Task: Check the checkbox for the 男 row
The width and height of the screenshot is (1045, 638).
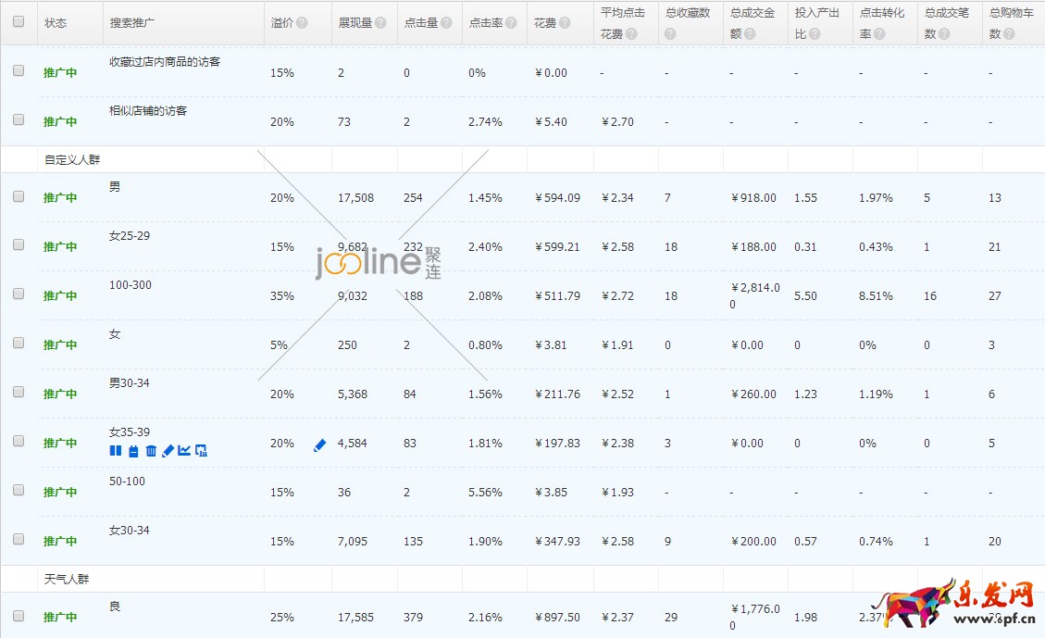Action: coord(18,196)
